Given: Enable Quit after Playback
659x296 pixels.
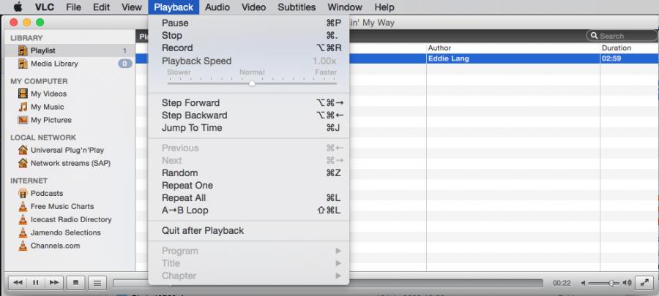Looking at the screenshot, I should (248, 231).
